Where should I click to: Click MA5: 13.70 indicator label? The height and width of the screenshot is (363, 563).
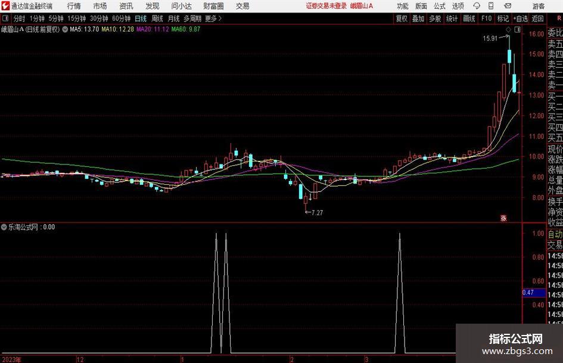(84, 29)
